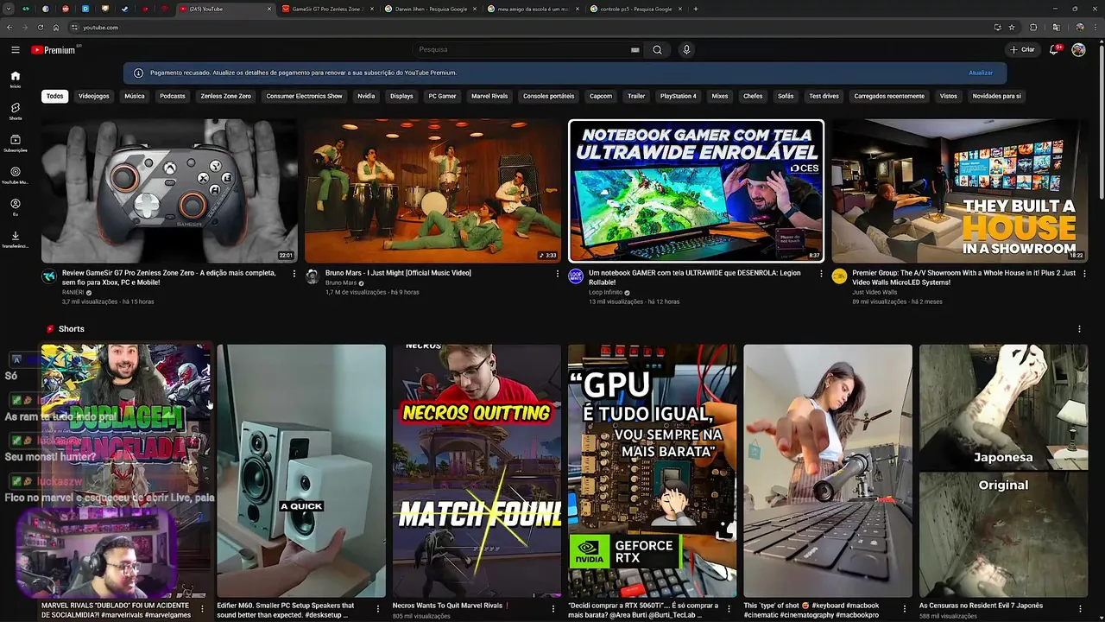This screenshot has width=1105, height=622.
Task: Open the Bruno Mars I Just Might title
Action: [398, 273]
